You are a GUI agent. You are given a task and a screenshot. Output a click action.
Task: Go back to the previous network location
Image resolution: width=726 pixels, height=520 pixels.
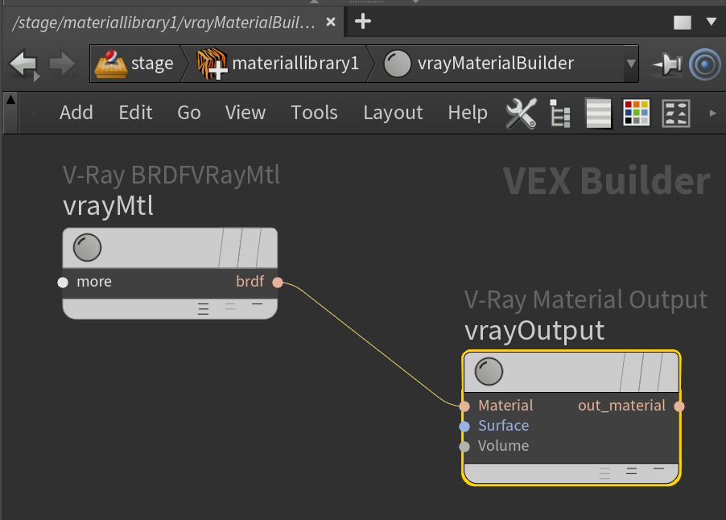23,64
